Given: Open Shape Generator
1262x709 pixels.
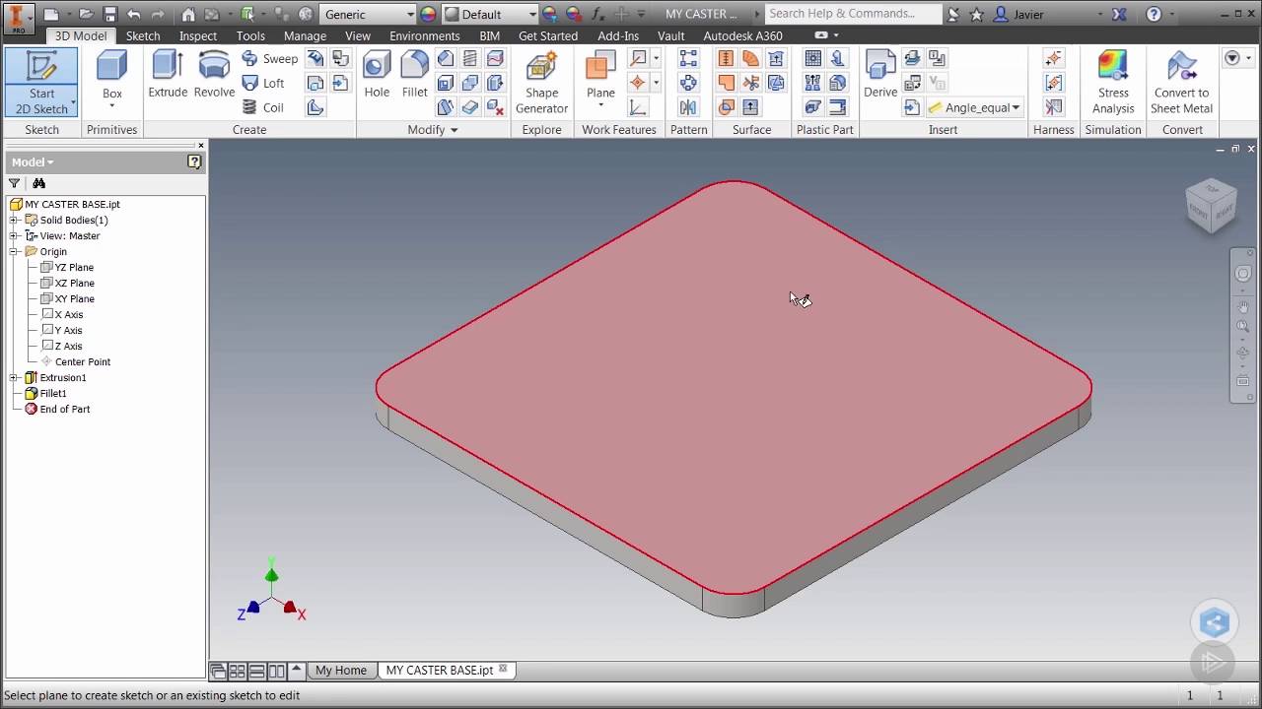Looking at the screenshot, I should click(541, 83).
